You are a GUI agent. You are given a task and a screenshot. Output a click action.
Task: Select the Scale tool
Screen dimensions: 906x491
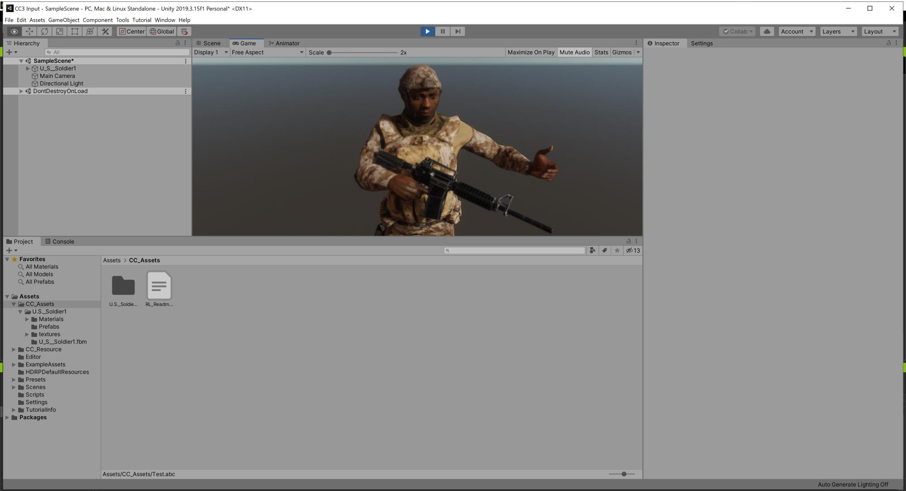click(59, 31)
